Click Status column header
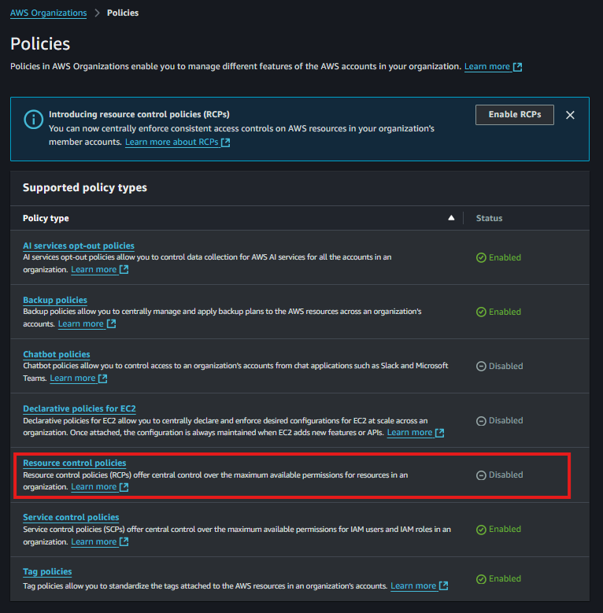The image size is (603, 613). (x=489, y=218)
